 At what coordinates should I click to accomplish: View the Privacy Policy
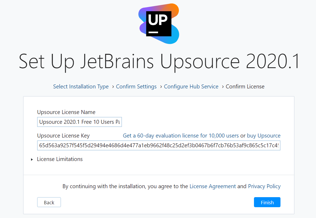(264, 186)
